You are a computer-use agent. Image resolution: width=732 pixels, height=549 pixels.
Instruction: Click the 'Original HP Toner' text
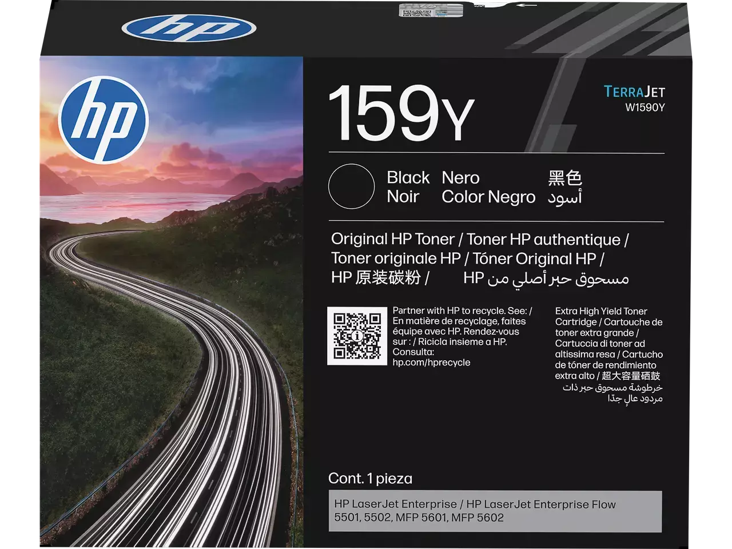tap(393, 239)
